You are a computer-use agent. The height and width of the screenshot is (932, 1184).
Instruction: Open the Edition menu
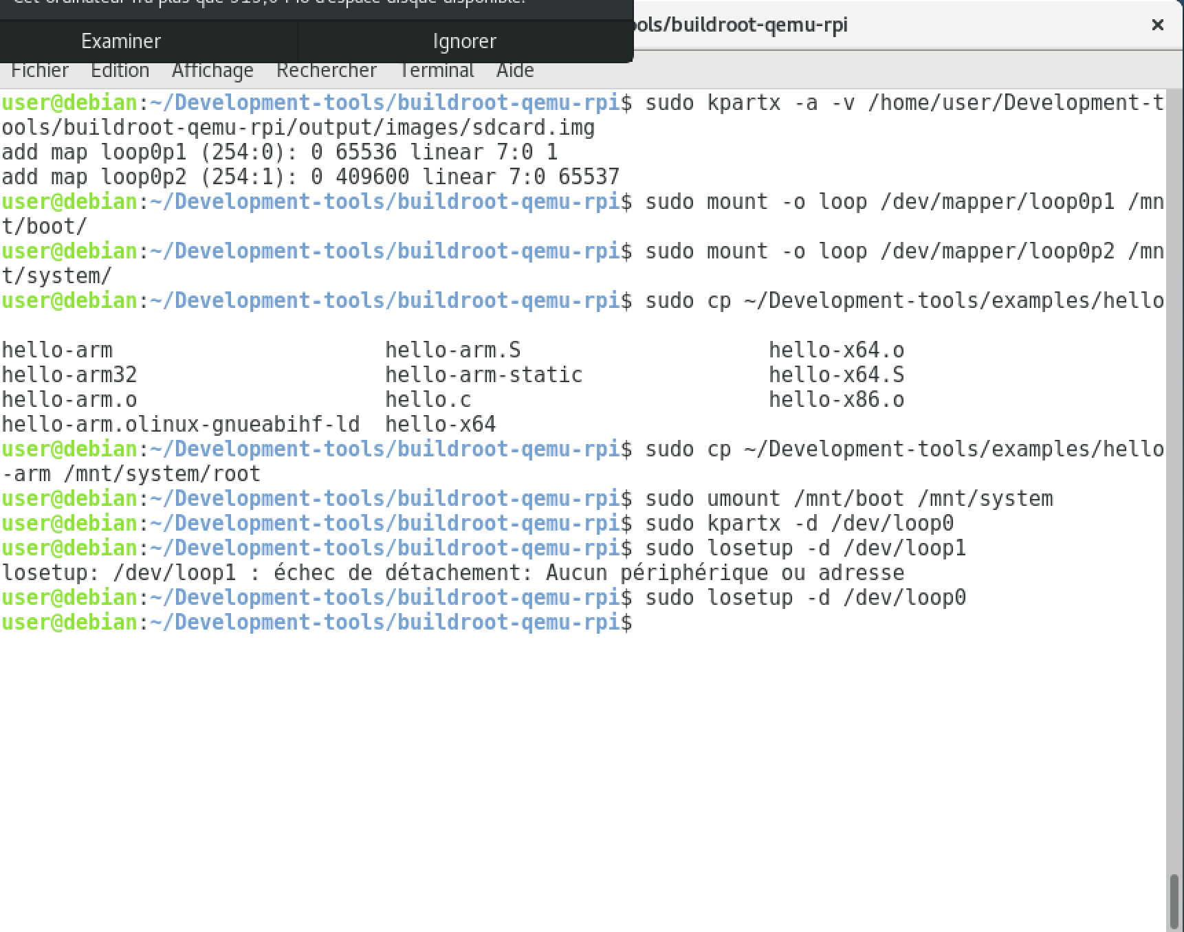pos(120,70)
